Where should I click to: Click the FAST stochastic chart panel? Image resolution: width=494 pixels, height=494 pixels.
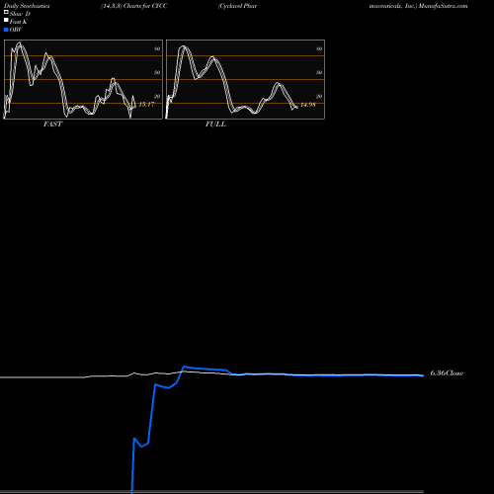pyautogui.click(x=83, y=79)
